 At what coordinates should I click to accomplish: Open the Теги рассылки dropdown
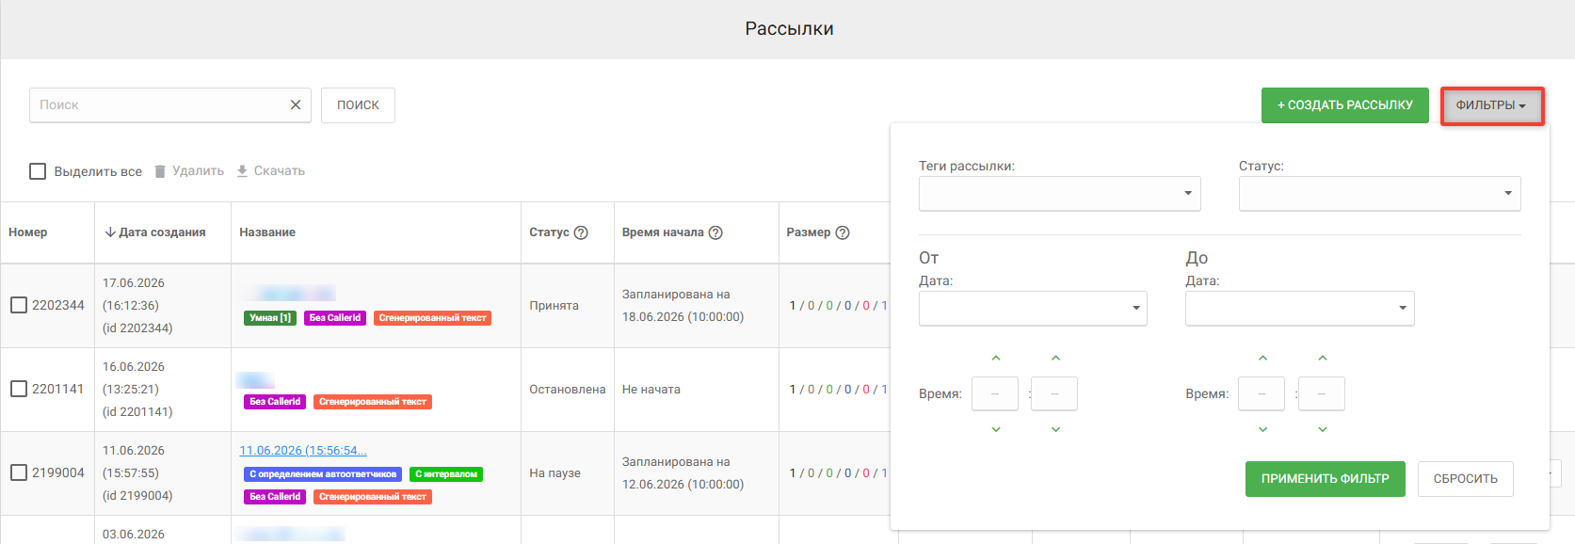[1060, 194]
